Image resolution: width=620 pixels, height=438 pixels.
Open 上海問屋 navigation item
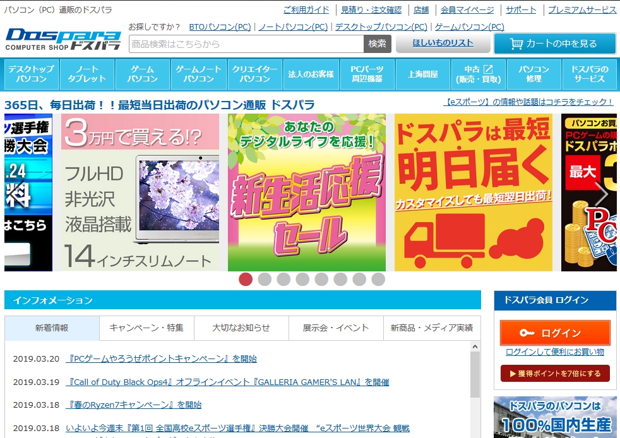point(423,74)
